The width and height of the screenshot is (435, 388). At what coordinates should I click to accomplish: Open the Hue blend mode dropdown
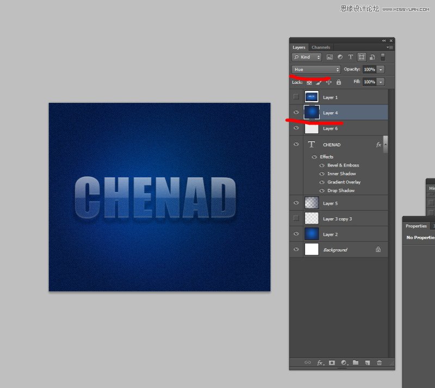click(316, 70)
